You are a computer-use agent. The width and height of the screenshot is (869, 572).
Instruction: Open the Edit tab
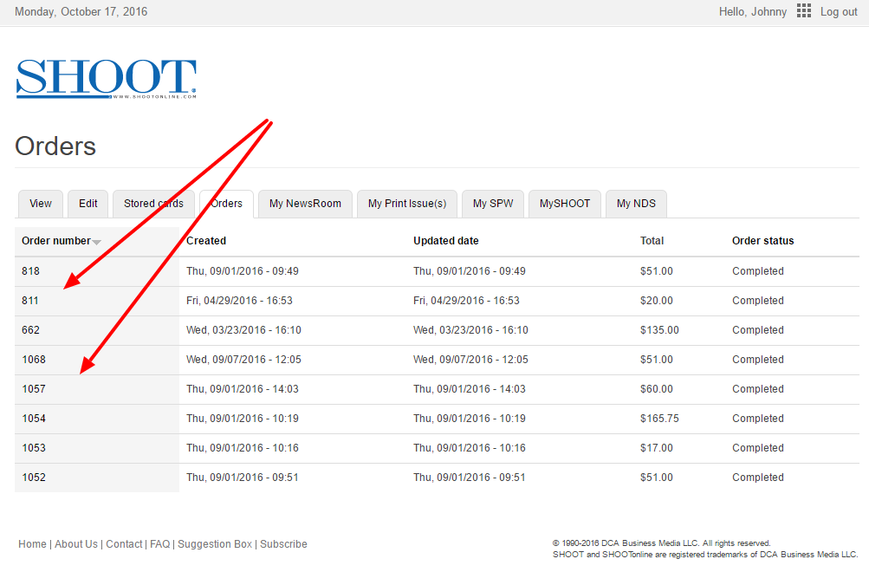(x=88, y=204)
